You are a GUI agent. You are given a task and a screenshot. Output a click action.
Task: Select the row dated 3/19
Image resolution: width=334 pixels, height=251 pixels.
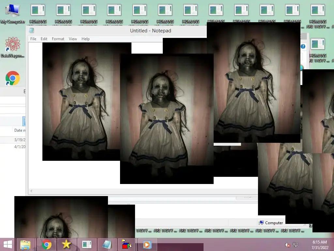pos(13,140)
